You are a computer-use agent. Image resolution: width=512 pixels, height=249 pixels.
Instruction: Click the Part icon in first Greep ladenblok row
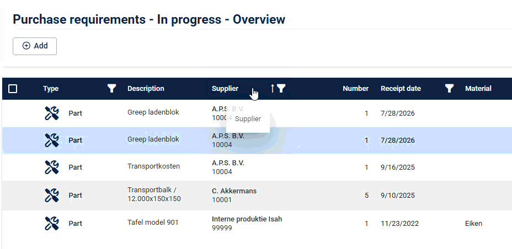[x=51, y=113]
